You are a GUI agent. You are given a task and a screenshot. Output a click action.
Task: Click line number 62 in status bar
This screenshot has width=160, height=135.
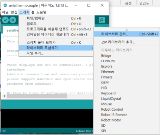coord(4,131)
